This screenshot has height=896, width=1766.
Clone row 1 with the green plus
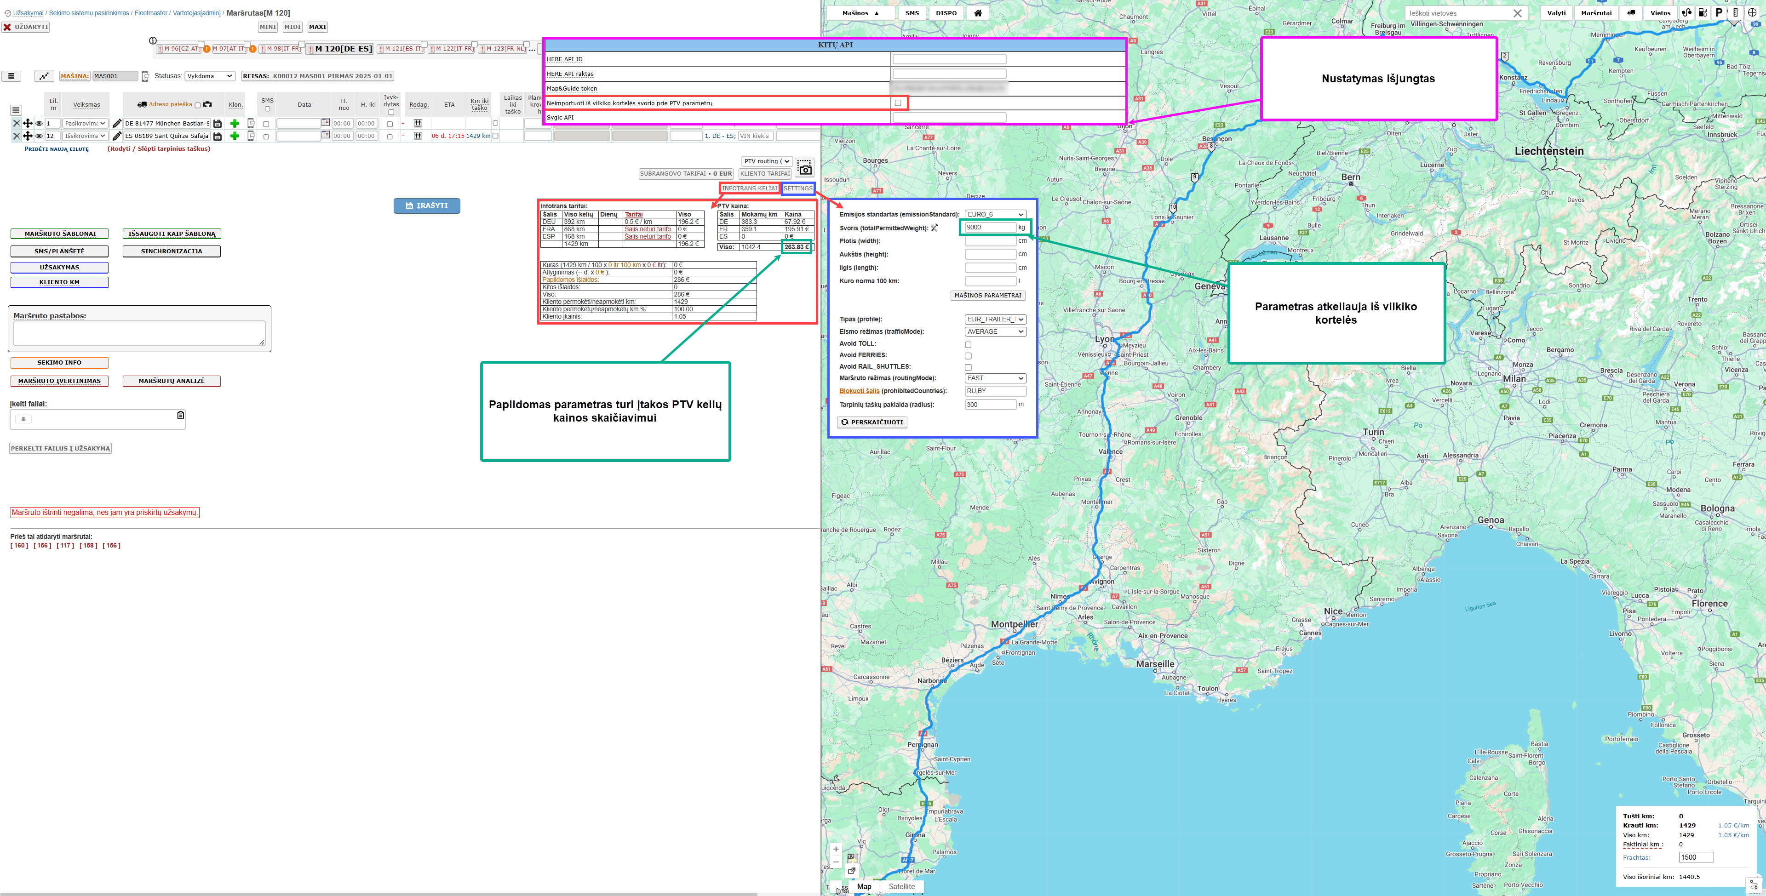click(x=235, y=123)
